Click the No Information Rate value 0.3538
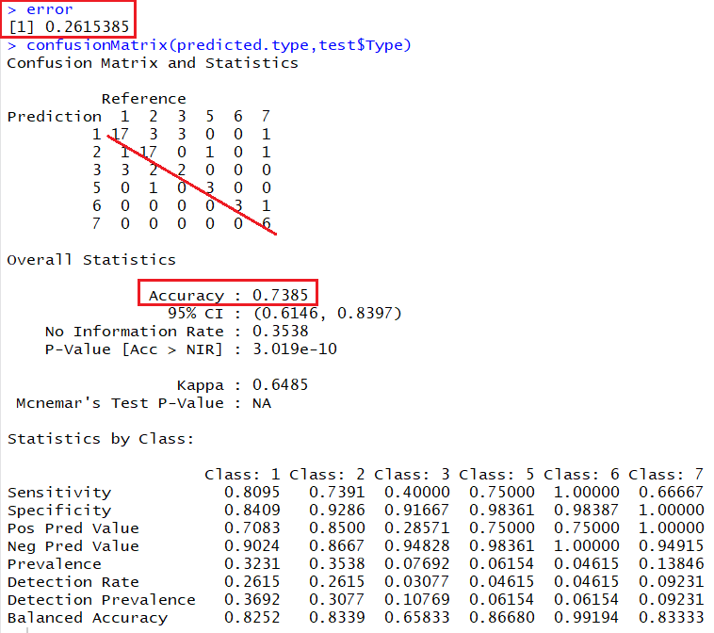This screenshot has width=714, height=633. point(280,331)
